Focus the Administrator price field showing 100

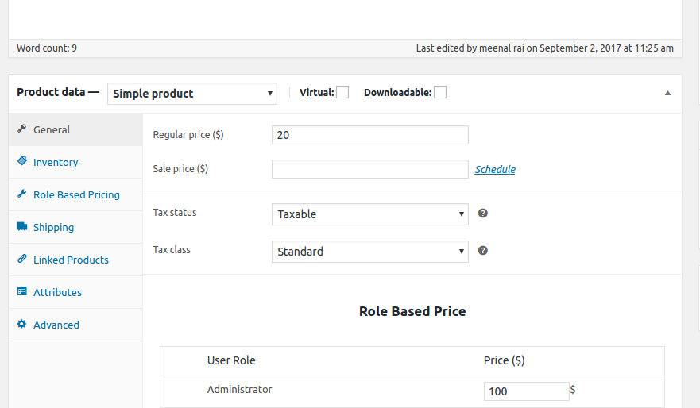click(x=526, y=391)
